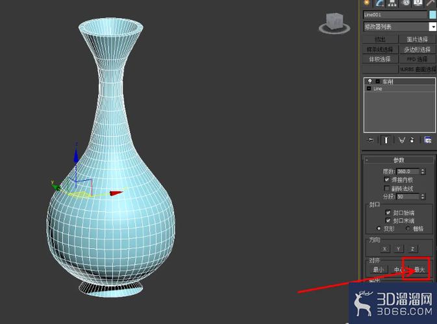Click the 中心 align button

coord(399,269)
